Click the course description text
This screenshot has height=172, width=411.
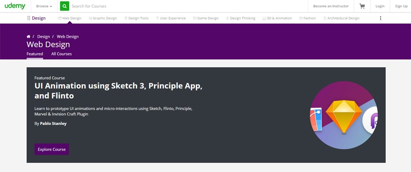113,111
